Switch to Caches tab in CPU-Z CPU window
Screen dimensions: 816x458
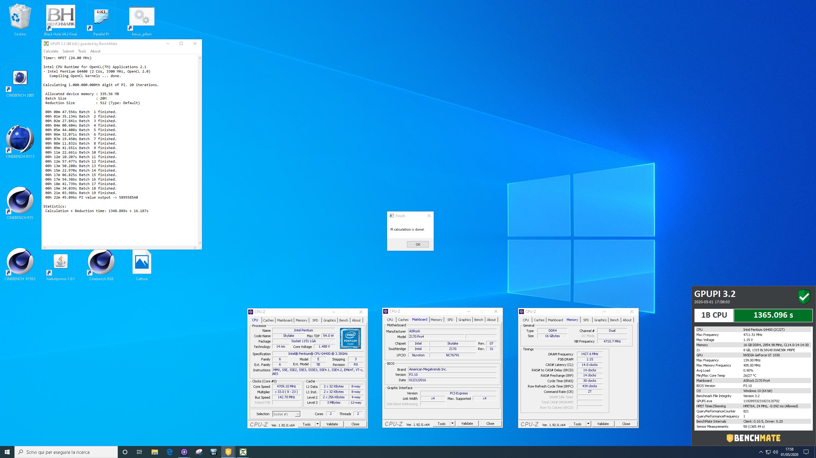[268, 320]
